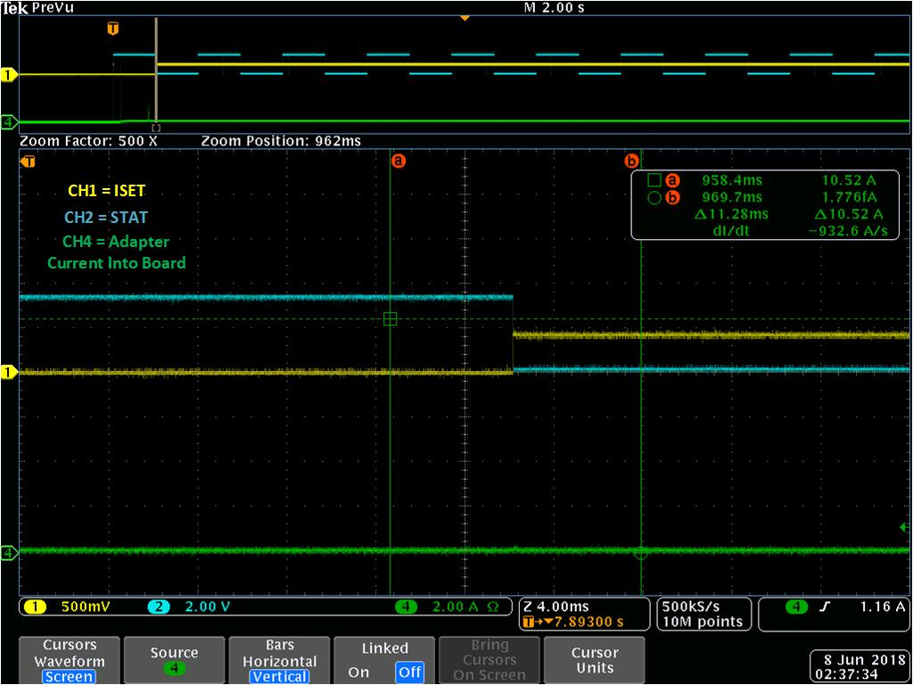Click the rising edge trigger slope icon
The width and height of the screenshot is (913, 685).
824,607
